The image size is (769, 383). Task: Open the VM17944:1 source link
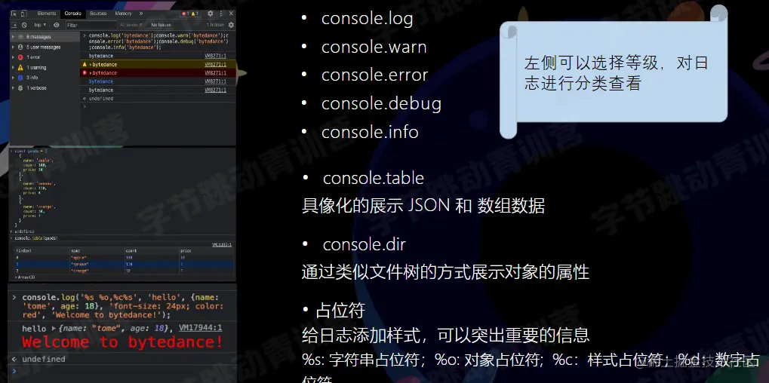(200, 328)
